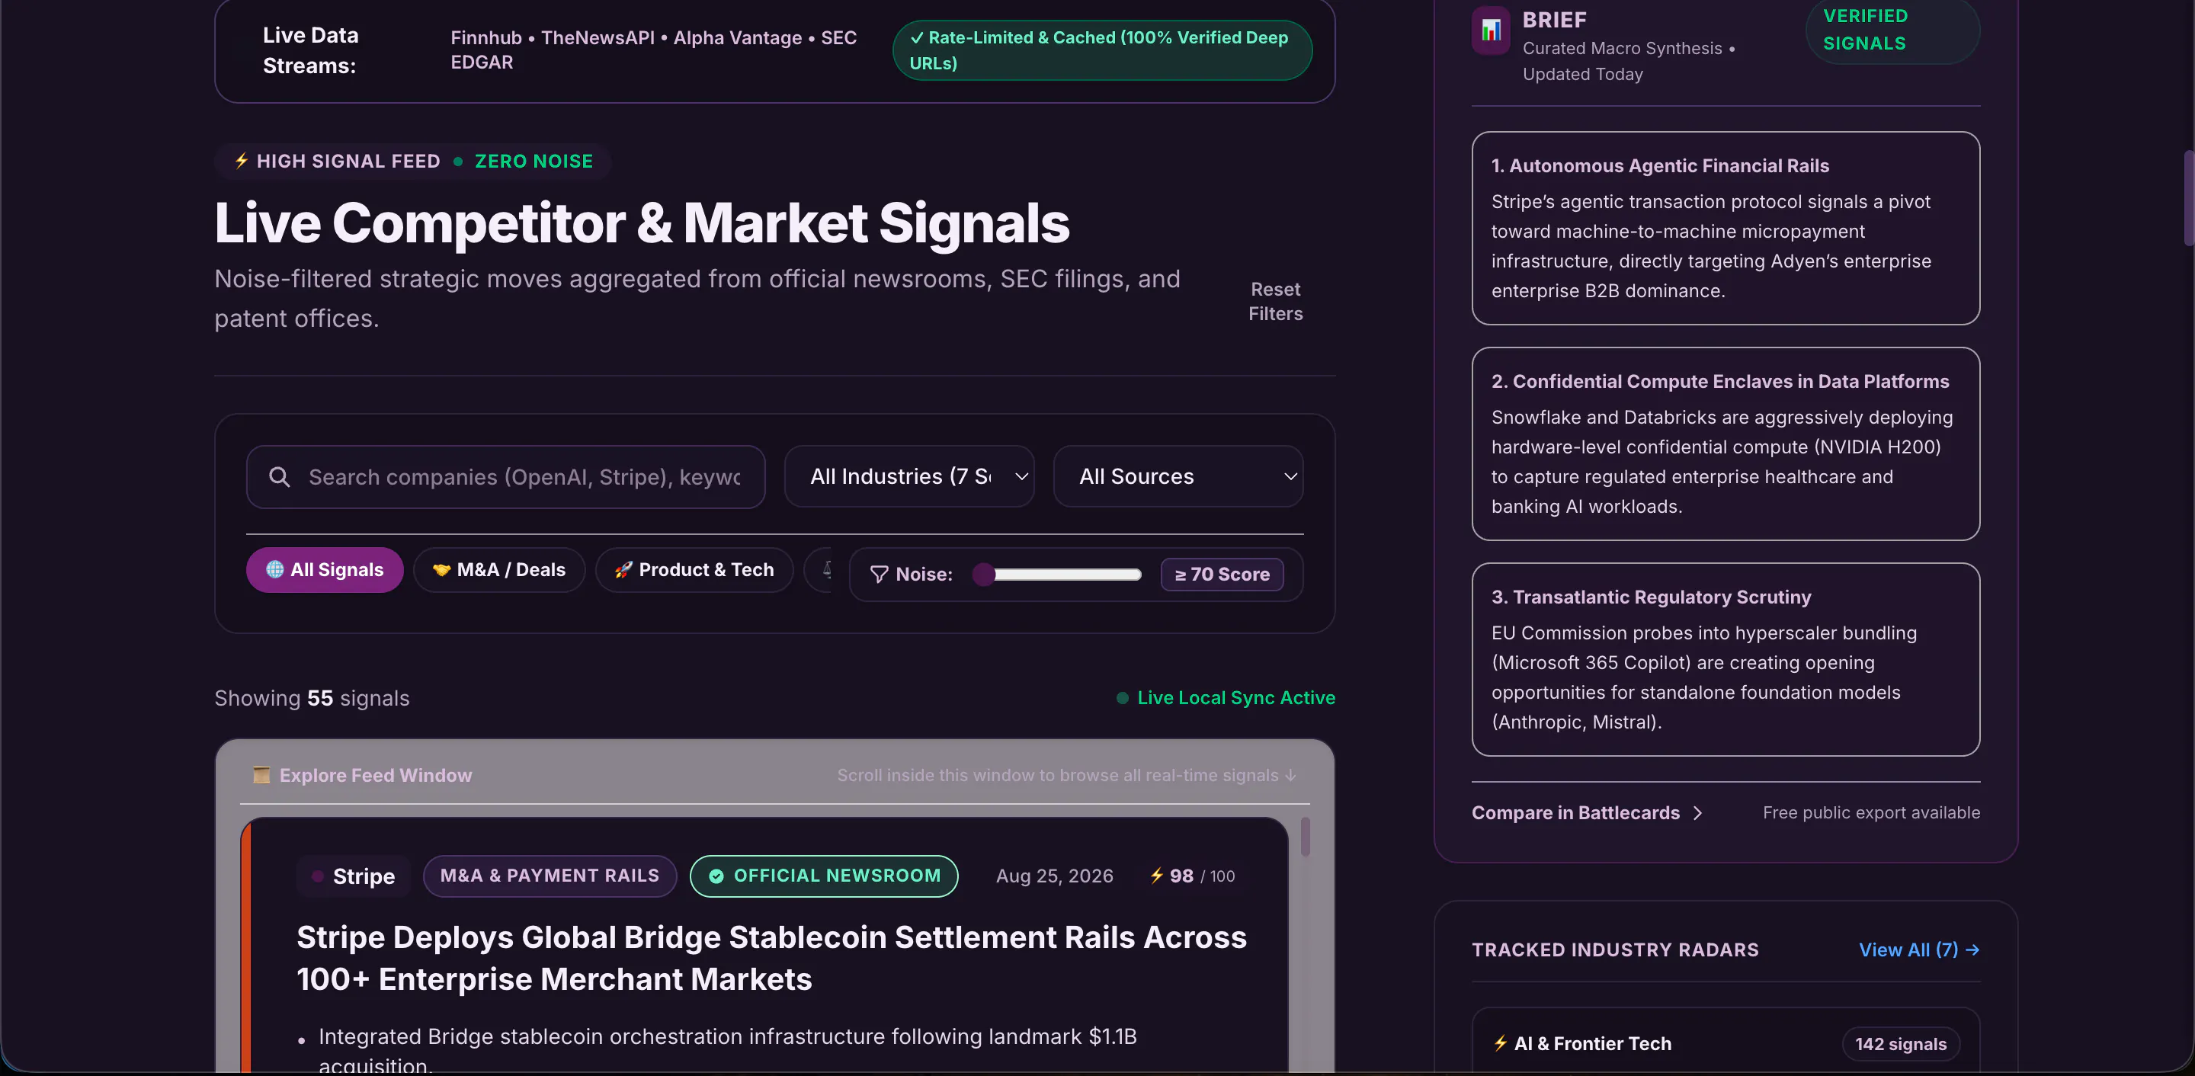Select the M&A / Deals filter tab
Image resolution: width=2195 pixels, height=1076 pixels.
click(499, 570)
